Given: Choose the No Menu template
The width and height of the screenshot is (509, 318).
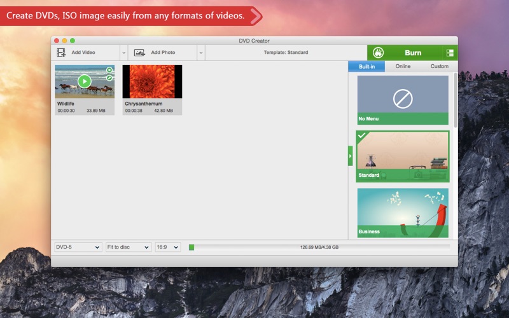Looking at the screenshot, I should click(x=402, y=100).
